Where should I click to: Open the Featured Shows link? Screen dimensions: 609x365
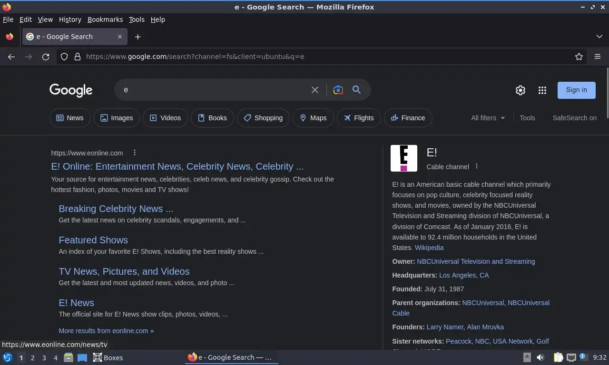93,240
